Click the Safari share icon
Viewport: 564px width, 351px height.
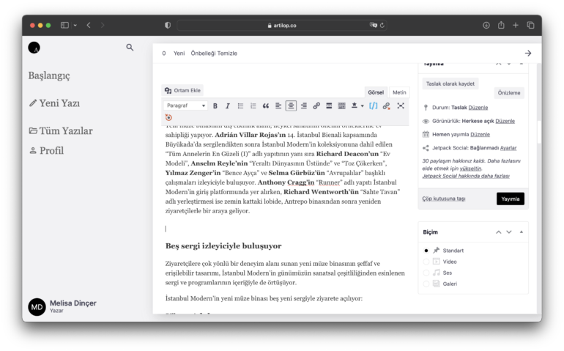(501, 25)
